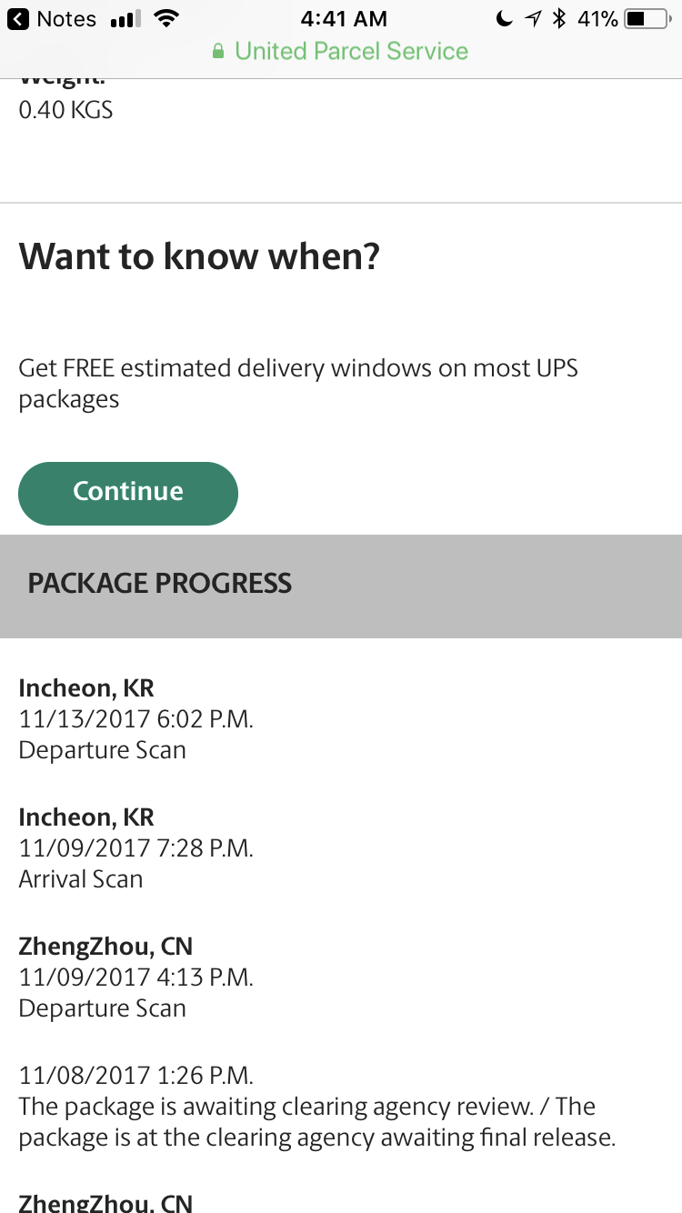Viewport: 682px width, 1213px height.
Task: Tap the Want to know when? heading
Action: pos(199,256)
